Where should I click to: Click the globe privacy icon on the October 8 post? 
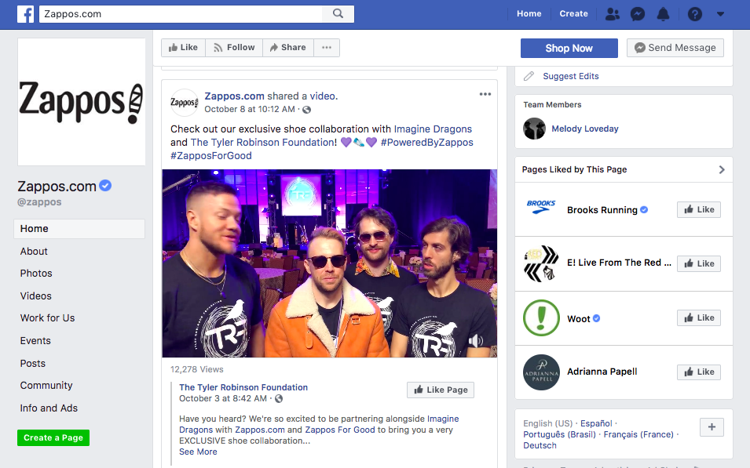[x=306, y=110]
